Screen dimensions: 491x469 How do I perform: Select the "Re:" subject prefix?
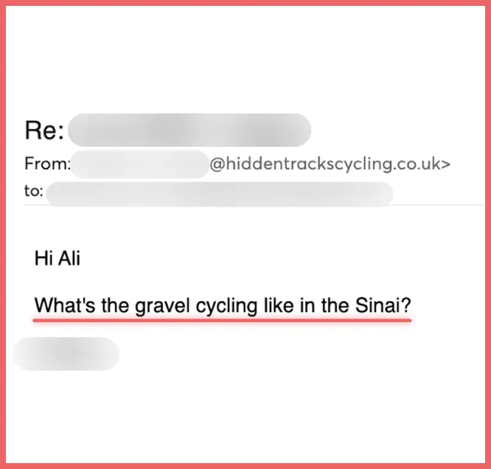tap(44, 131)
